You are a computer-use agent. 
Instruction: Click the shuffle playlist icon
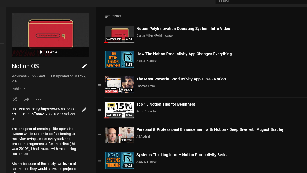tap(15, 99)
